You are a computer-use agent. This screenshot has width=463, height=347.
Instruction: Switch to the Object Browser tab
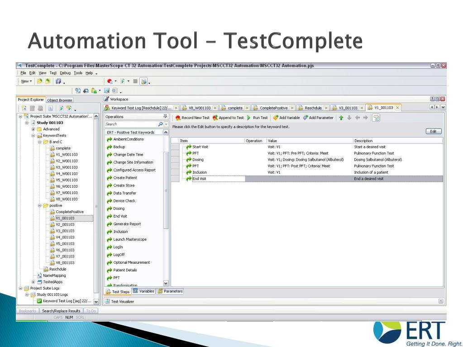(60, 100)
